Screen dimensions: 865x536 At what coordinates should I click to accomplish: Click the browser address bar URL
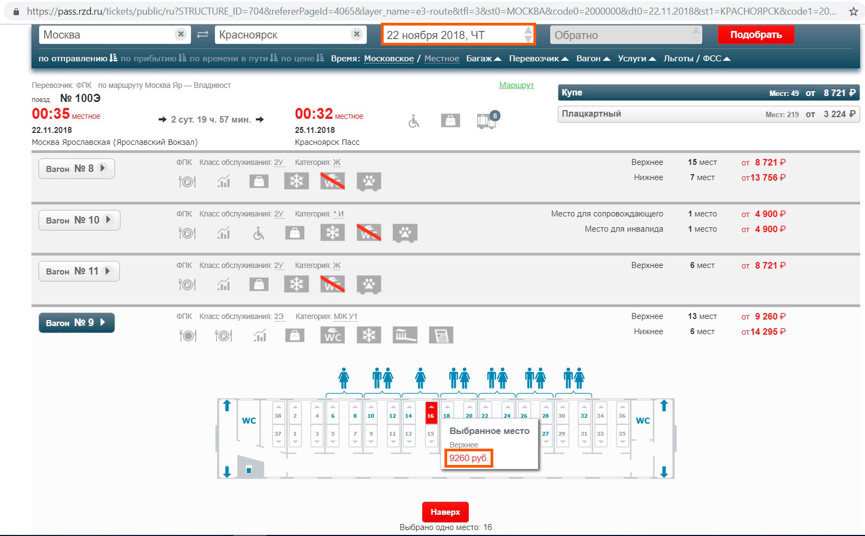[x=431, y=11]
